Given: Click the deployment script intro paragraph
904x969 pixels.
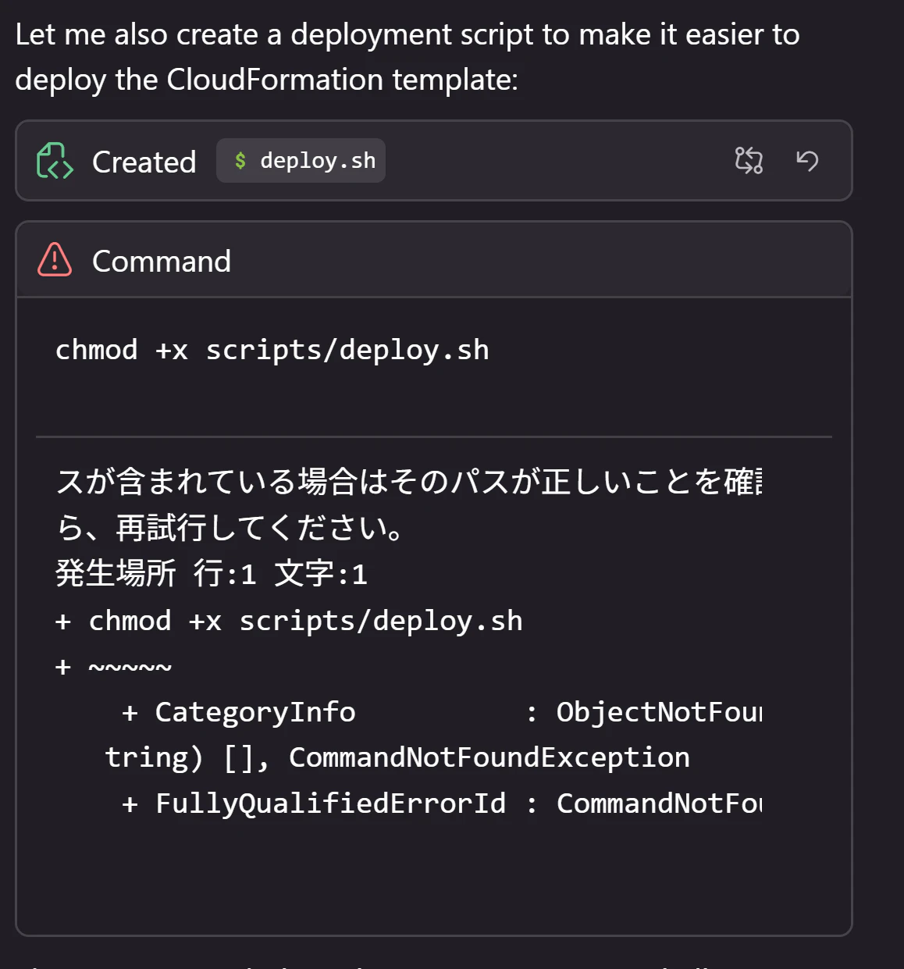Looking at the screenshot, I should (x=408, y=57).
